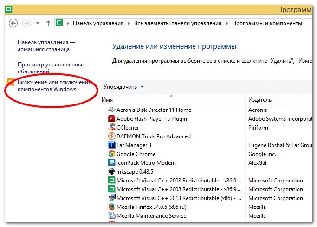Click the Google Chrome icon

point(111,154)
